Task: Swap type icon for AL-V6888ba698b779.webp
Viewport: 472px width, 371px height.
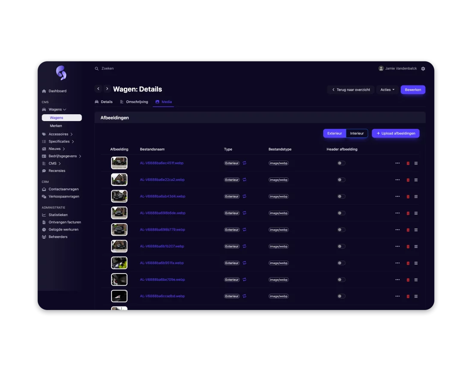Action: click(x=245, y=229)
